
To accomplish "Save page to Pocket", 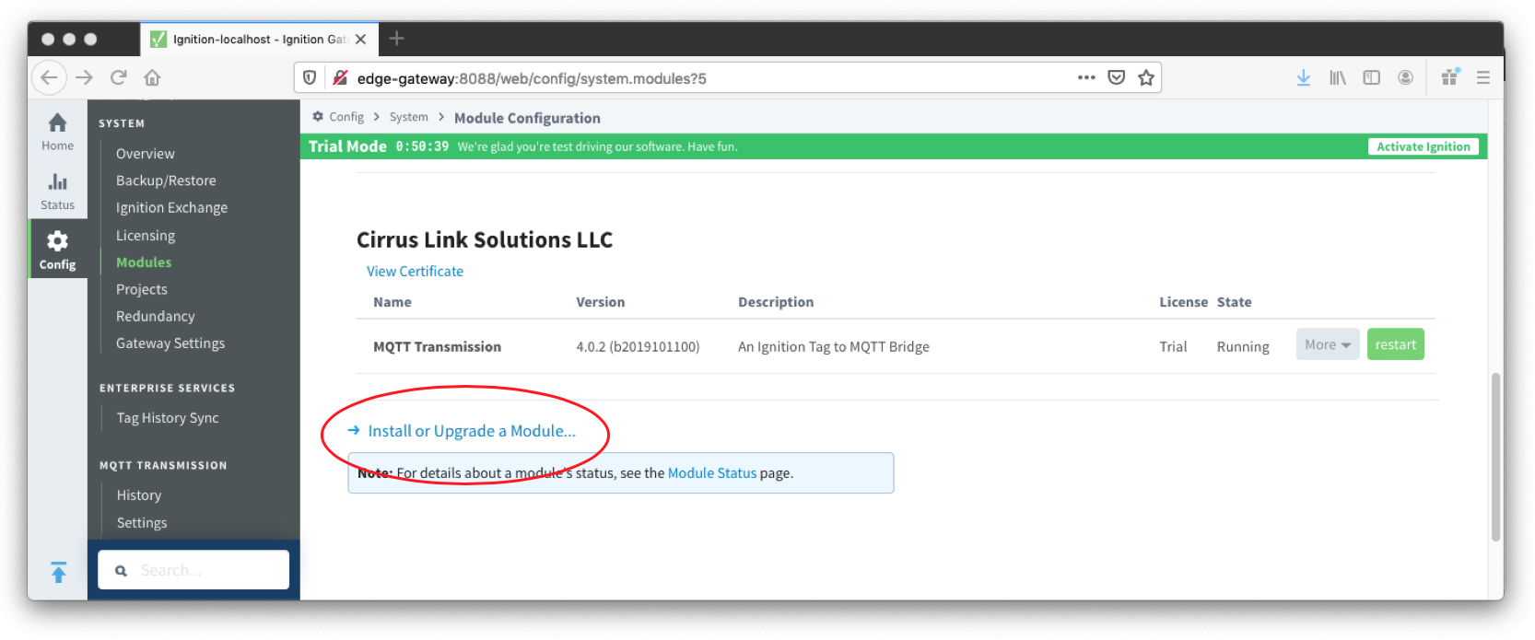I will (x=1116, y=77).
